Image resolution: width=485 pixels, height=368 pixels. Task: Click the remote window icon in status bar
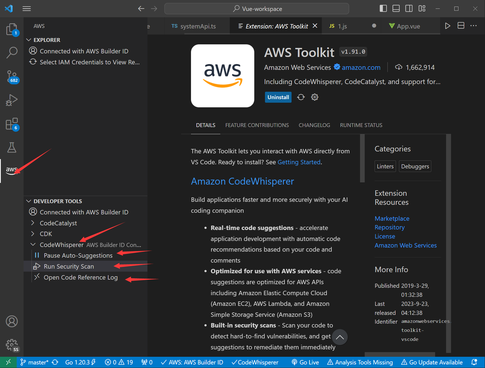click(x=8, y=362)
